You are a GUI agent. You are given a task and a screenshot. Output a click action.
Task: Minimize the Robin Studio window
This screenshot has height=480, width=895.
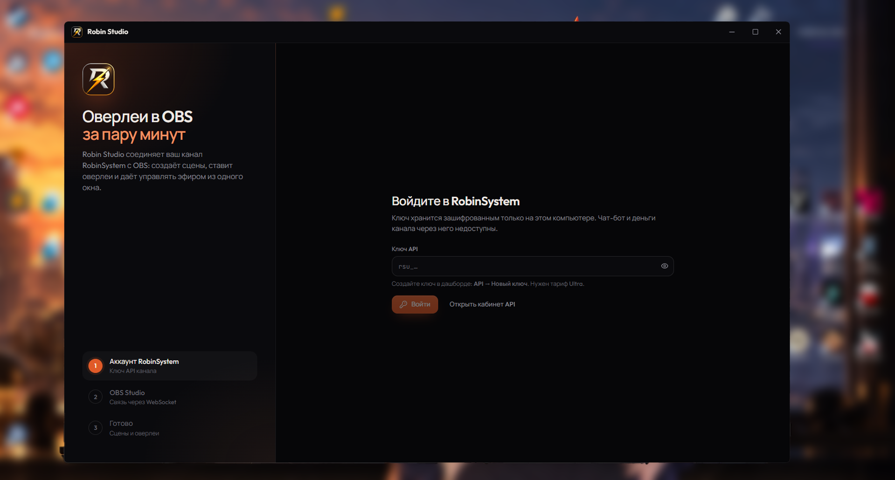[x=732, y=32]
